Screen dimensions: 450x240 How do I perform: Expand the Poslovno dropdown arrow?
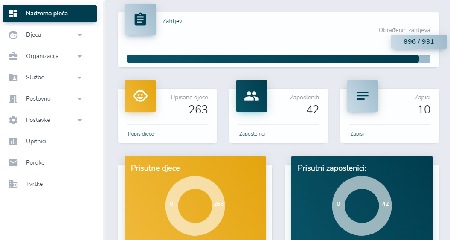[80, 99]
